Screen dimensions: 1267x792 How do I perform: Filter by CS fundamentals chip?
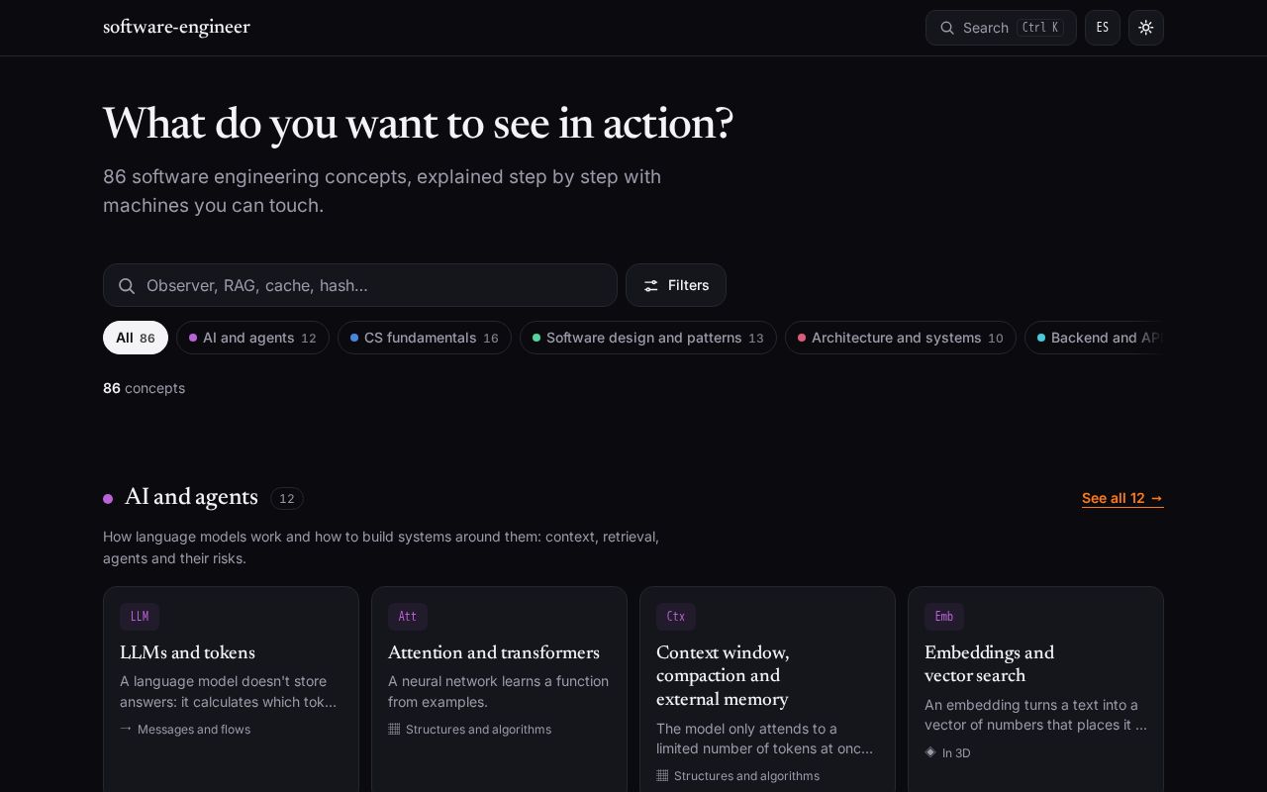(x=425, y=338)
